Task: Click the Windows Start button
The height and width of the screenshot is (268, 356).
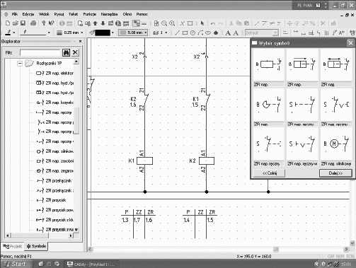Action: coord(16,264)
